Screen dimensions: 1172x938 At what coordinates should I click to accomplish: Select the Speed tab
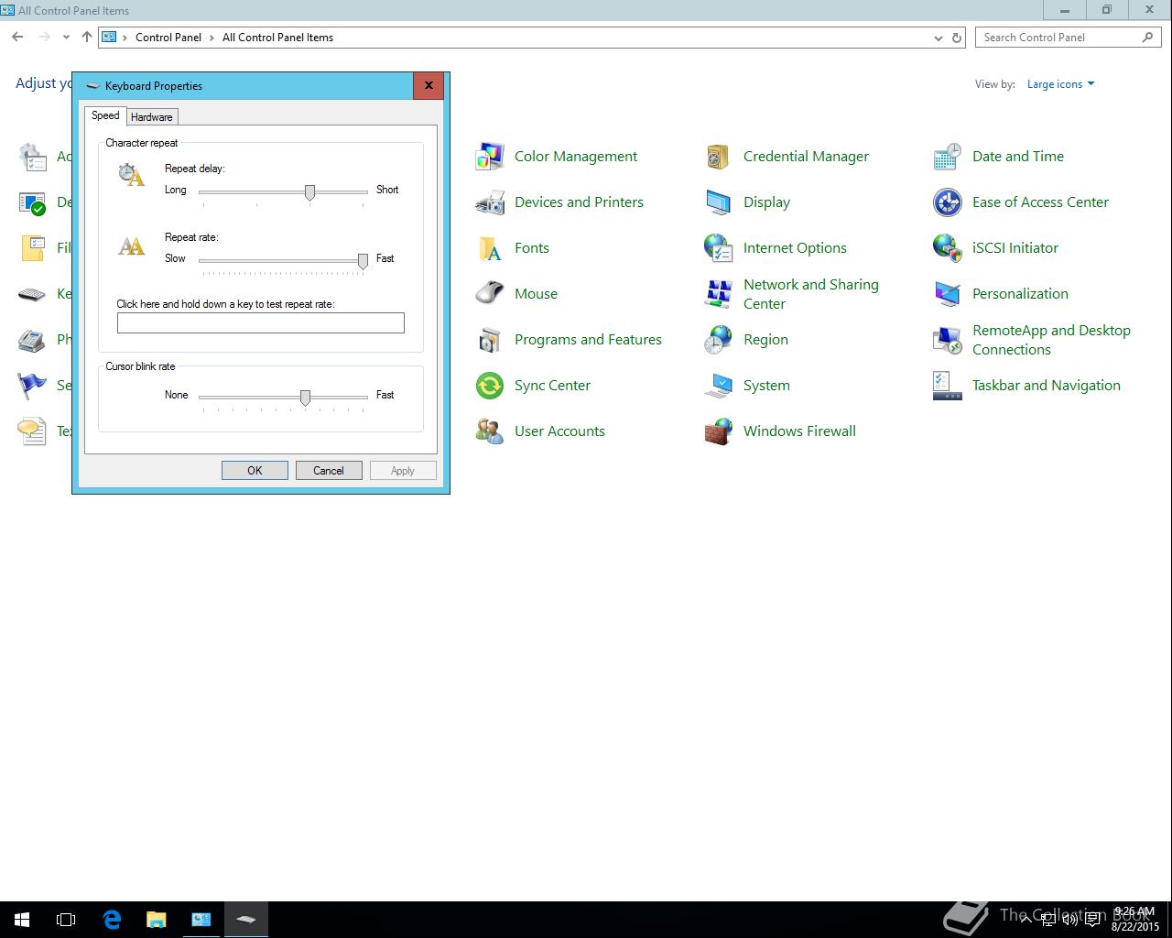[x=105, y=115]
